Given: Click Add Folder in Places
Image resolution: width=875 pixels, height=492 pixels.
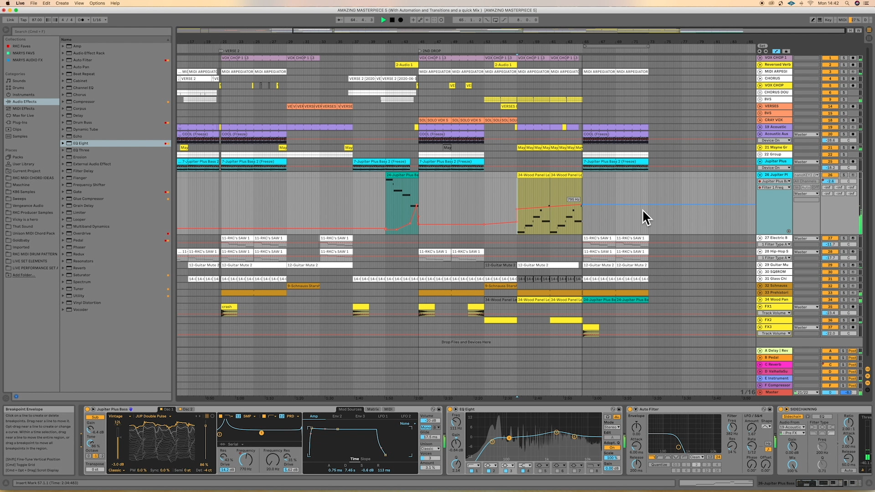Looking at the screenshot, I should 23,275.
